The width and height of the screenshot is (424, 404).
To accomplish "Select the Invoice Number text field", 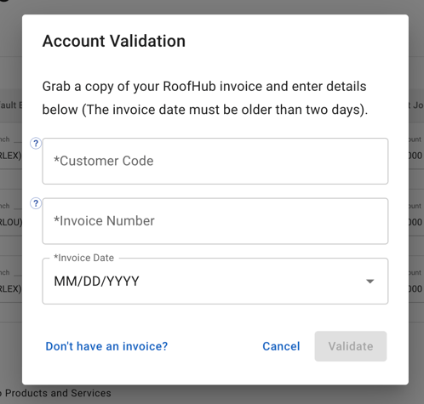I will click(215, 221).
